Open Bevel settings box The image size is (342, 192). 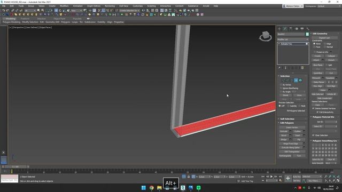pyautogui.click(x=290, y=135)
